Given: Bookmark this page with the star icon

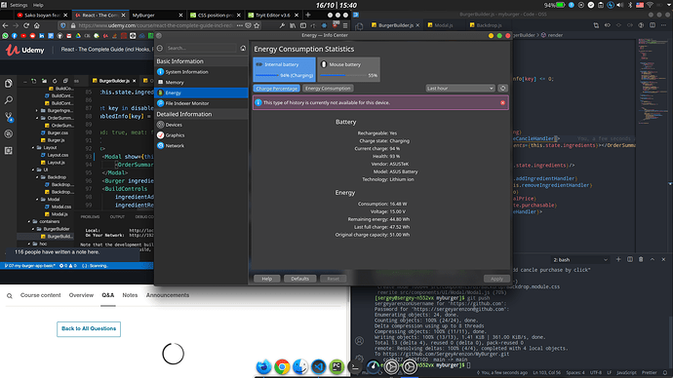Looking at the screenshot, I should pos(257,25).
